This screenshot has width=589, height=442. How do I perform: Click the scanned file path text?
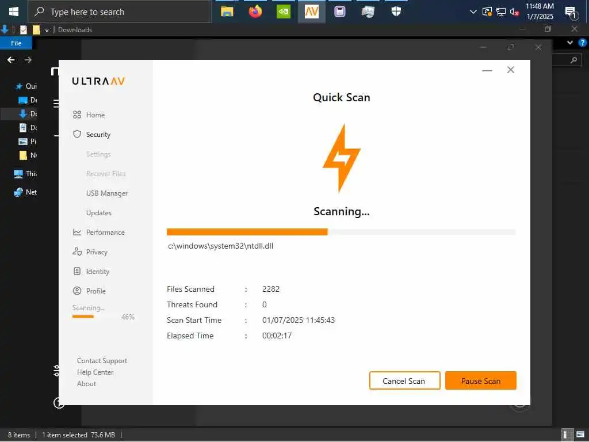[x=220, y=246]
